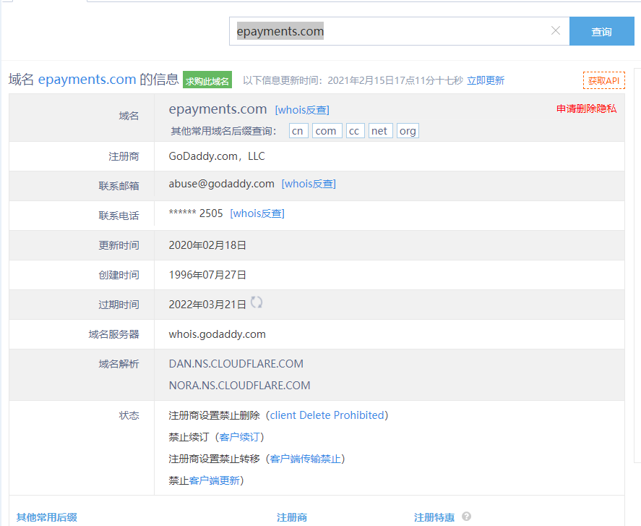Click 申请删除隐私 red link

586,109
